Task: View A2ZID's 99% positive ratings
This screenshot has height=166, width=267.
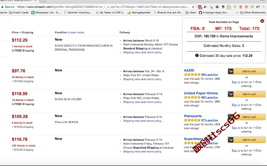Action: click(x=209, y=75)
